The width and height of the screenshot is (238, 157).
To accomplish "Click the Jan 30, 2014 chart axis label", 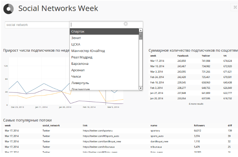I will click(65, 107).
